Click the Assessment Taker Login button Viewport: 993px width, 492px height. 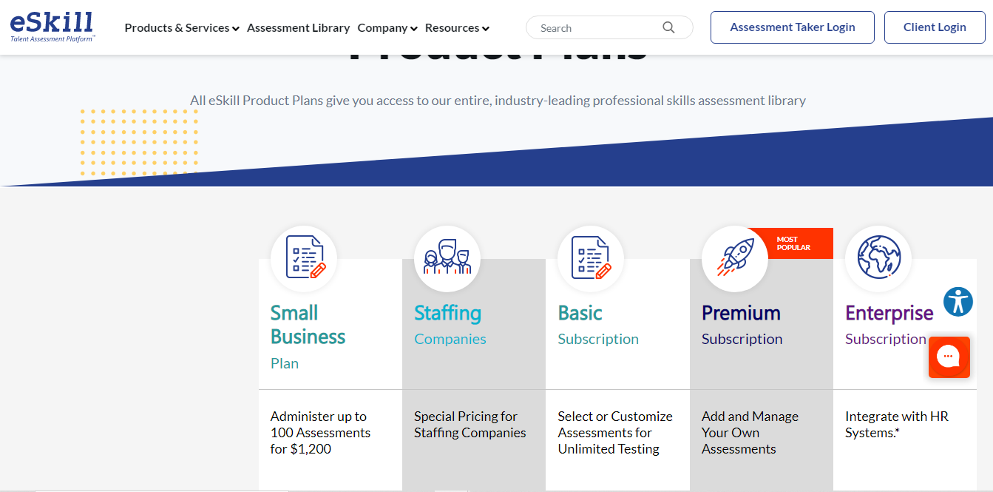pyautogui.click(x=792, y=27)
